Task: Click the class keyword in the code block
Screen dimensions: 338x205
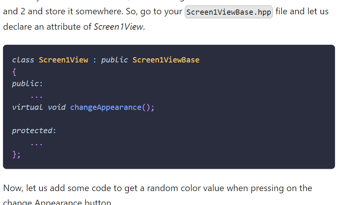Action: tap(23, 60)
